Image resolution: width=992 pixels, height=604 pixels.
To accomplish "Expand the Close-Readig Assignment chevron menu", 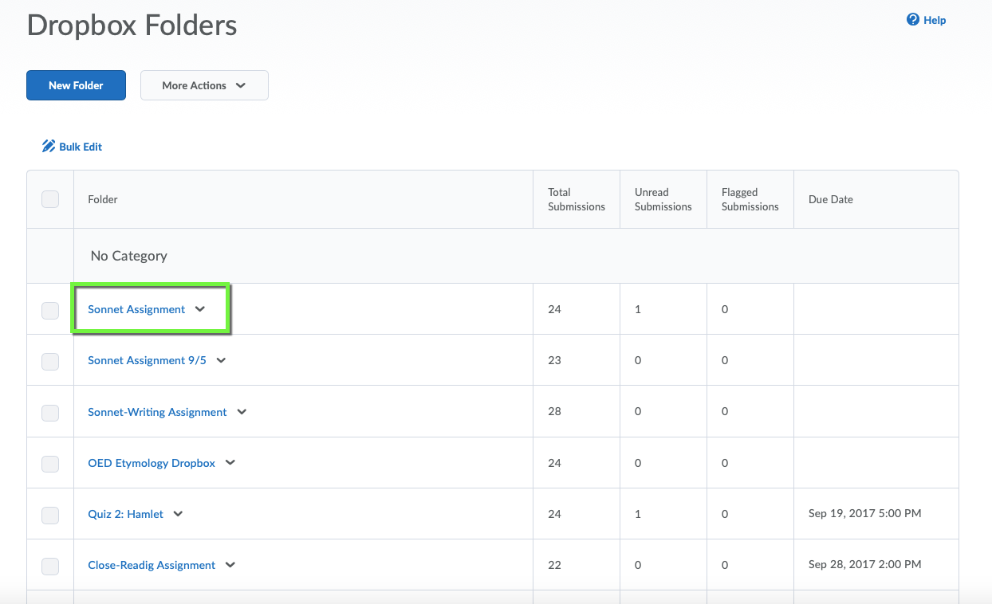I will (230, 565).
